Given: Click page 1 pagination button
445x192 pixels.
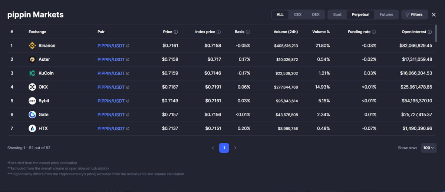Looking at the screenshot, I should coord(224,148).
